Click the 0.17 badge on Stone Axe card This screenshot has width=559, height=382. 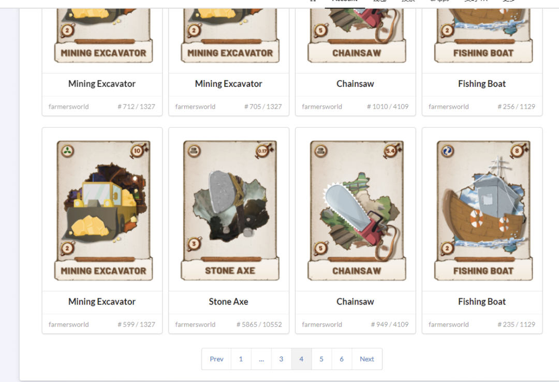263,151
